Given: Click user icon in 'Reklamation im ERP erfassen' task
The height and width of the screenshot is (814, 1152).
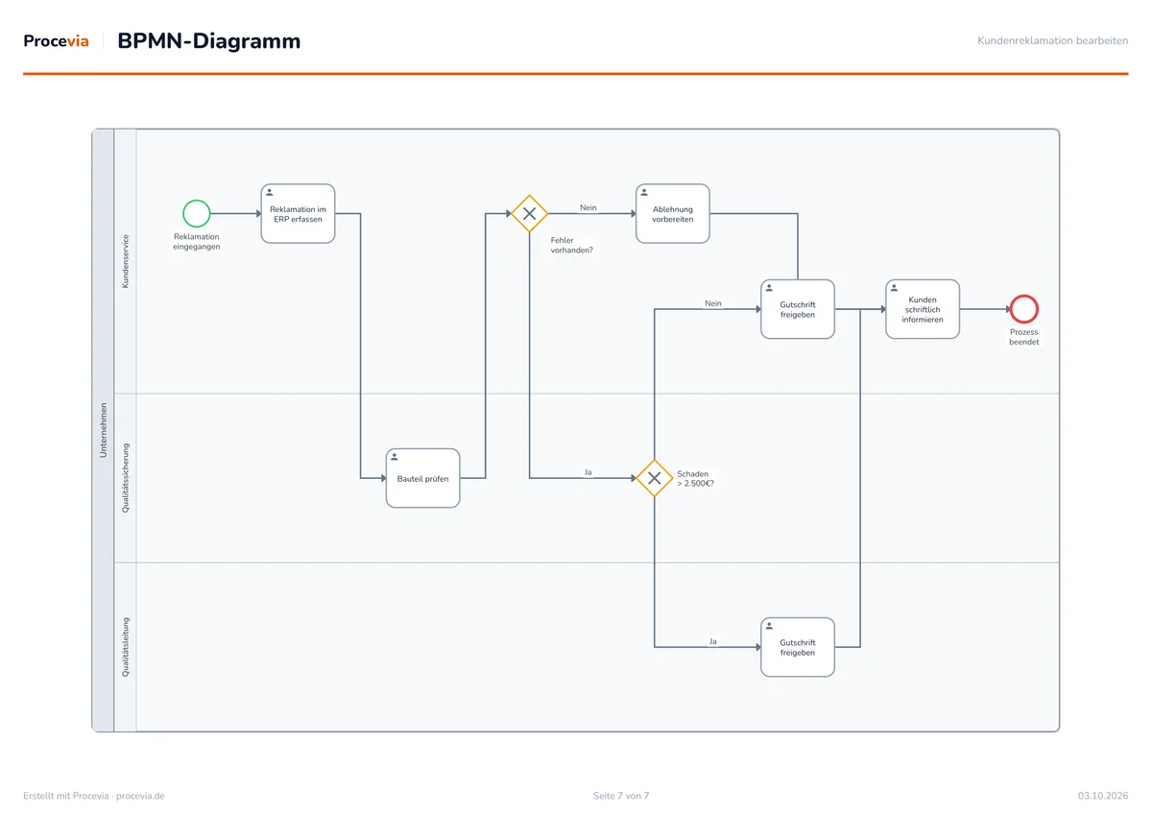Looking at the screenshot, I should (x=270, y=193).
